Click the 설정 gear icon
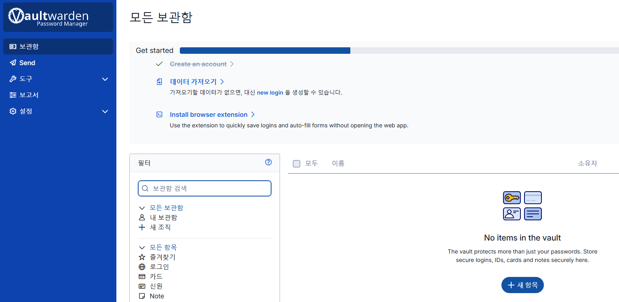Image resolution: width=619 pixels, height=302 pixels. tap(12, 111)
